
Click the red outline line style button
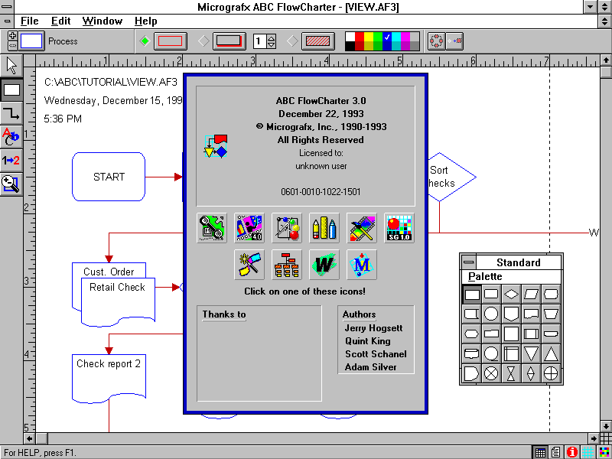click(x=170, y=41)
